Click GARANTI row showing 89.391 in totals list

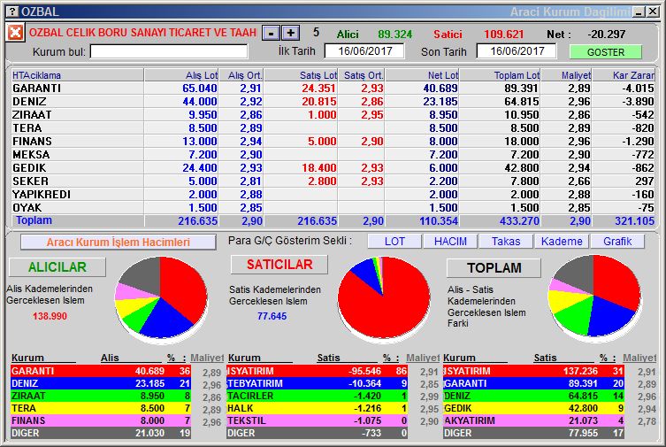pos(534,383)
